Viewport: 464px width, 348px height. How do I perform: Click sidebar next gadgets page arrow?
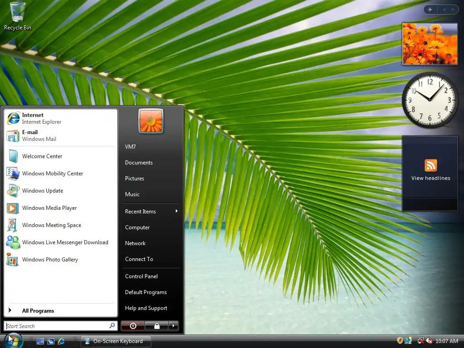(453, 10)
